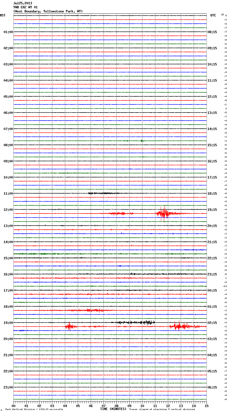Click the UTC time label '21:15'
This screenshot has width=228, height=413.
click(x=212, y=242)
